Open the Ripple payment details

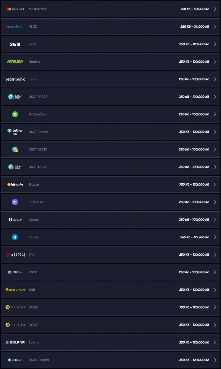click(215, 237)
